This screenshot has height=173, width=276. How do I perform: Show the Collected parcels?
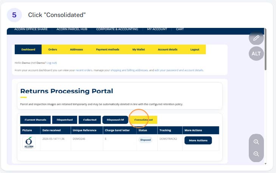pyautogui.click(x=90, y=120)
